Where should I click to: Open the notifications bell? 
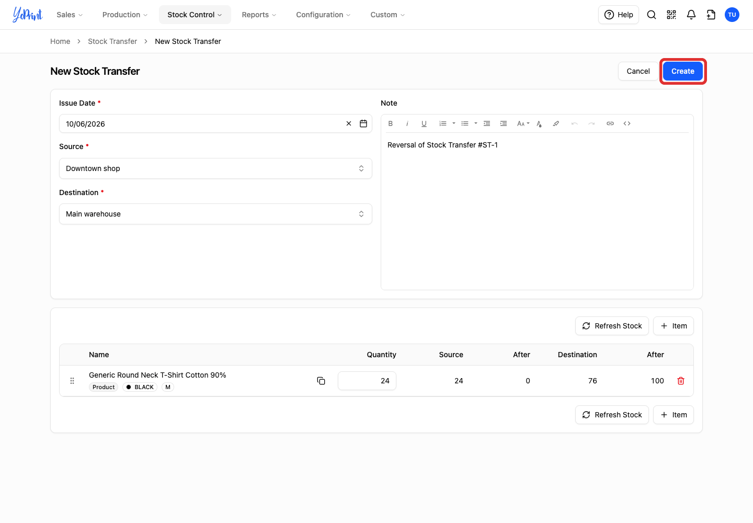691,15
